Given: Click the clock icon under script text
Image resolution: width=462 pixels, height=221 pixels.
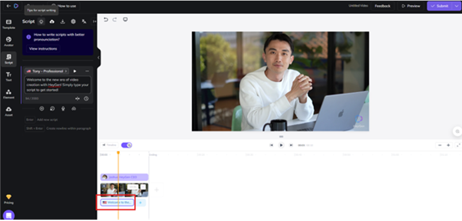Looking at the screenshot, I should coord(86,98).
